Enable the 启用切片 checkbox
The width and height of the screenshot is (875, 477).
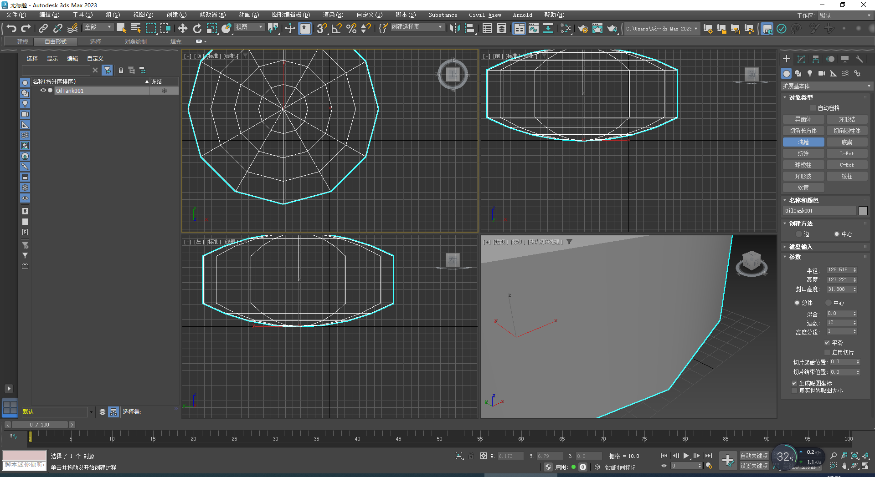click(x=827, y=352)
